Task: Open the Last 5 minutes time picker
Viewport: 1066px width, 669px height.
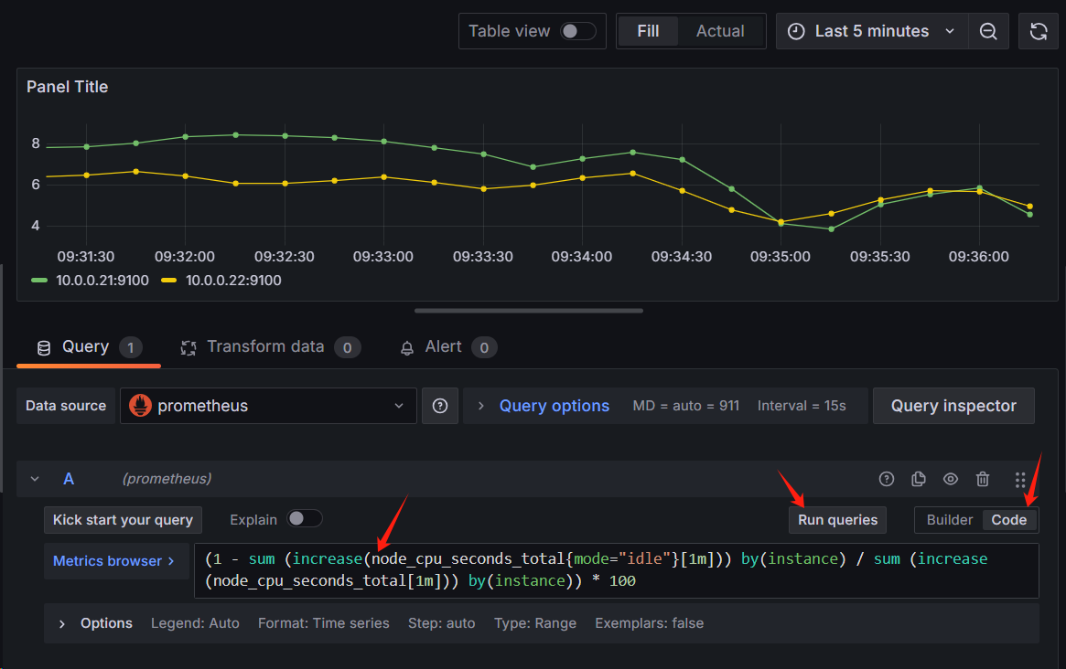Action: pos(871,31)
